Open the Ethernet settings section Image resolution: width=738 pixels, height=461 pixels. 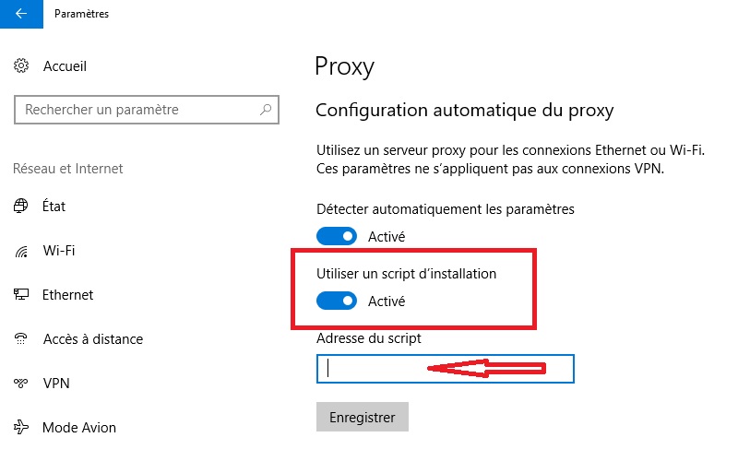point(67,294)
